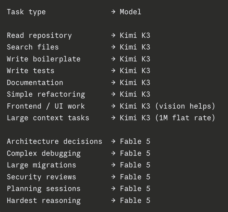228x212 pixels.
Task: Click 'Kimi K3' next to Documentation
Action: pyautogui.click(x=135, y=83)
